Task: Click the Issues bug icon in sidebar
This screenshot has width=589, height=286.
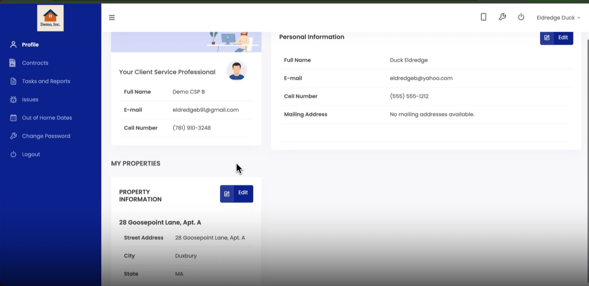Action: coord(13,100)
